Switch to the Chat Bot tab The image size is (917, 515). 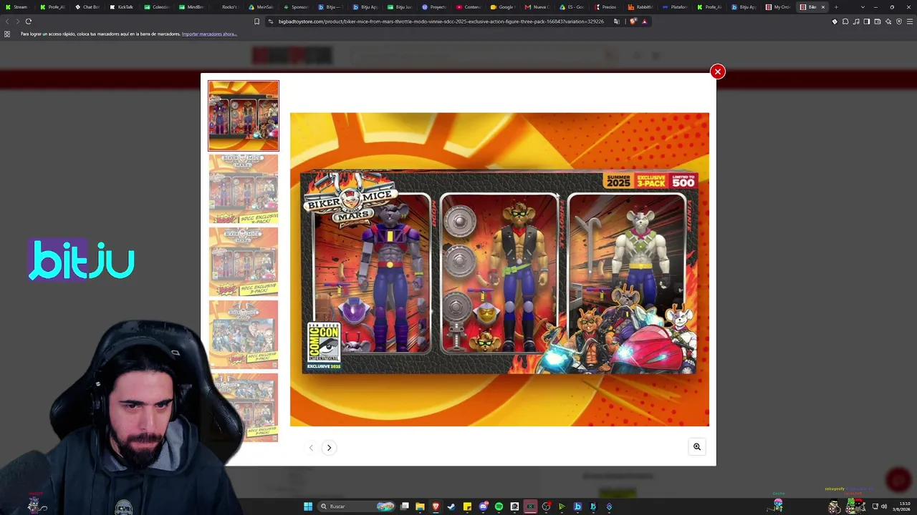pos(87,7)
